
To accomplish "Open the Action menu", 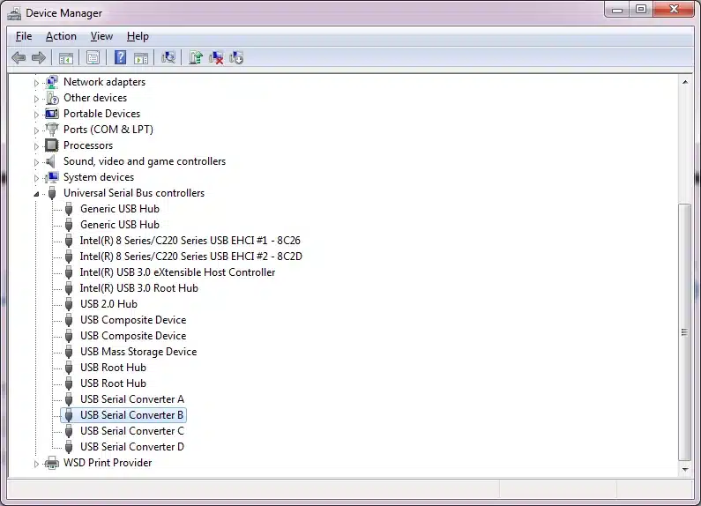I will [x=61, y=36].
